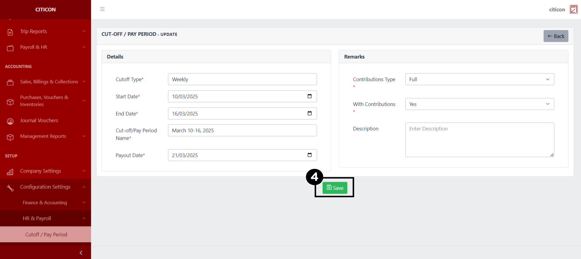Open Start Date calendar picker icon
Viewport: 581px width, 259px height.
310,96
